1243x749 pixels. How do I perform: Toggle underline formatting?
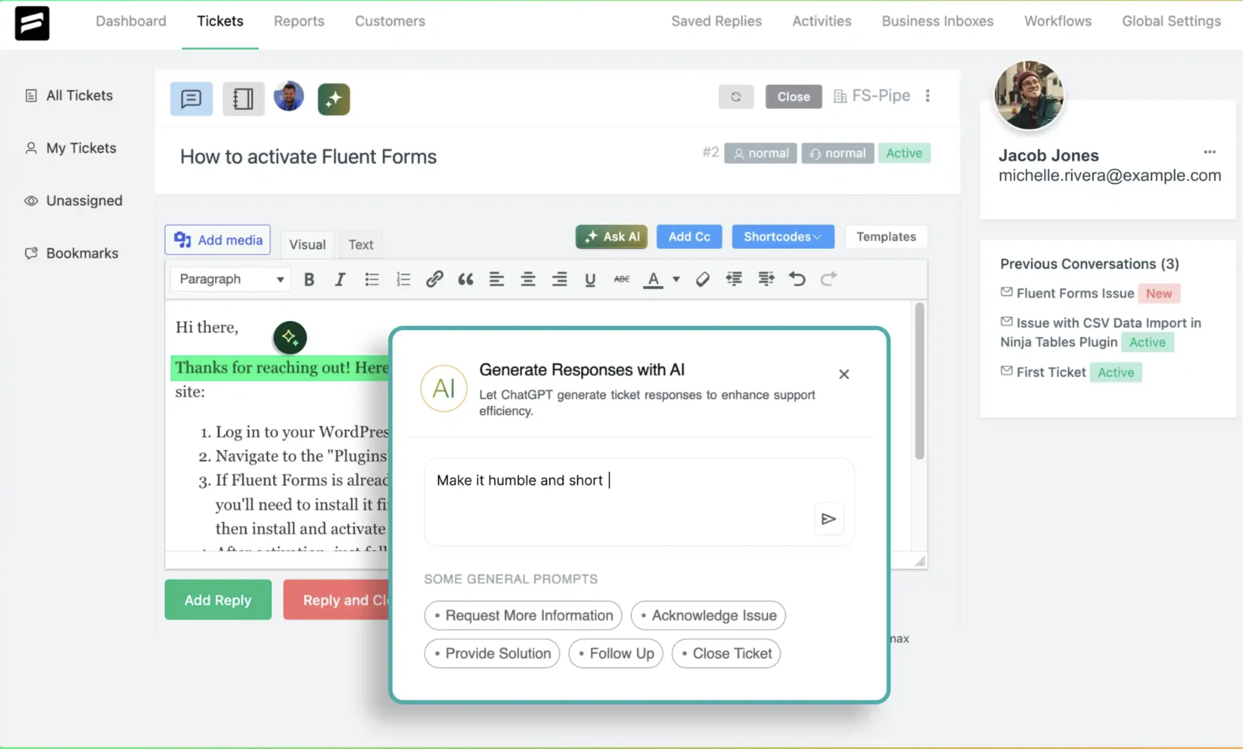(590, 280)
